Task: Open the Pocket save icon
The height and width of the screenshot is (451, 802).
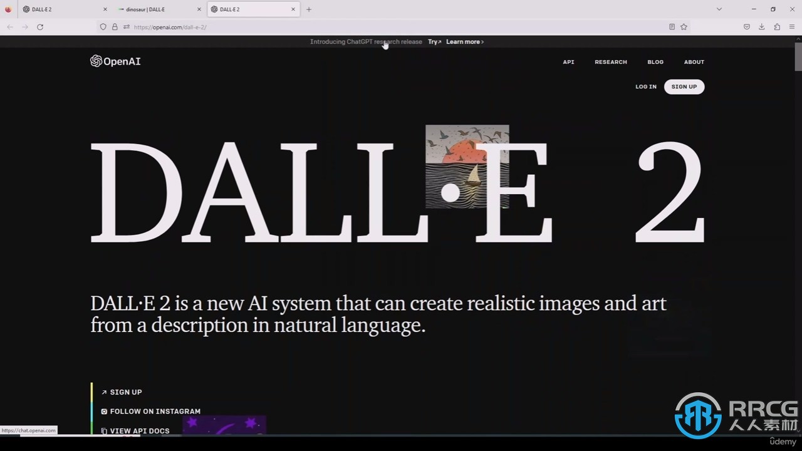Action: tap(747, 27)
